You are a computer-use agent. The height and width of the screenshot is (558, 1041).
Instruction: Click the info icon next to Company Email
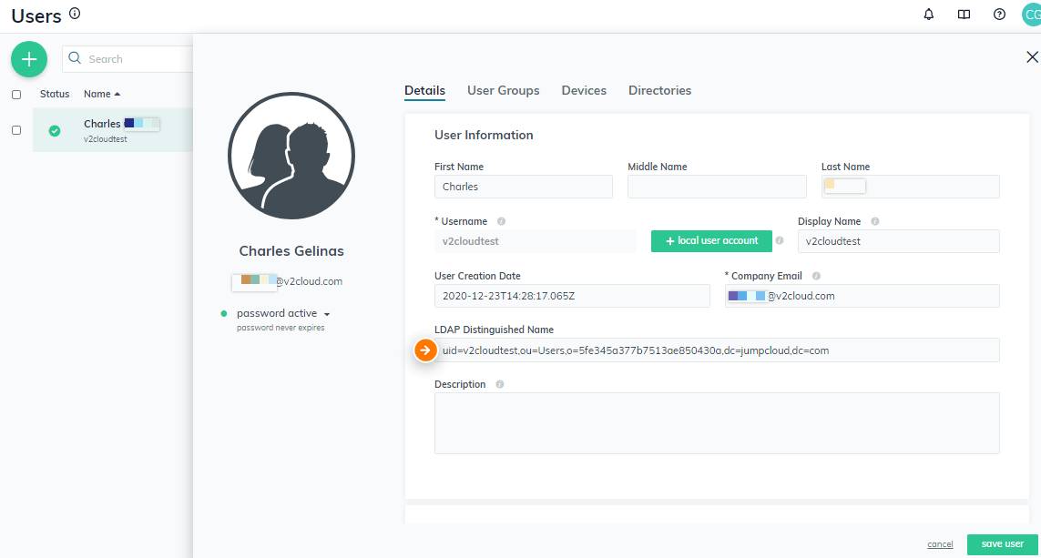pos(816,276)
